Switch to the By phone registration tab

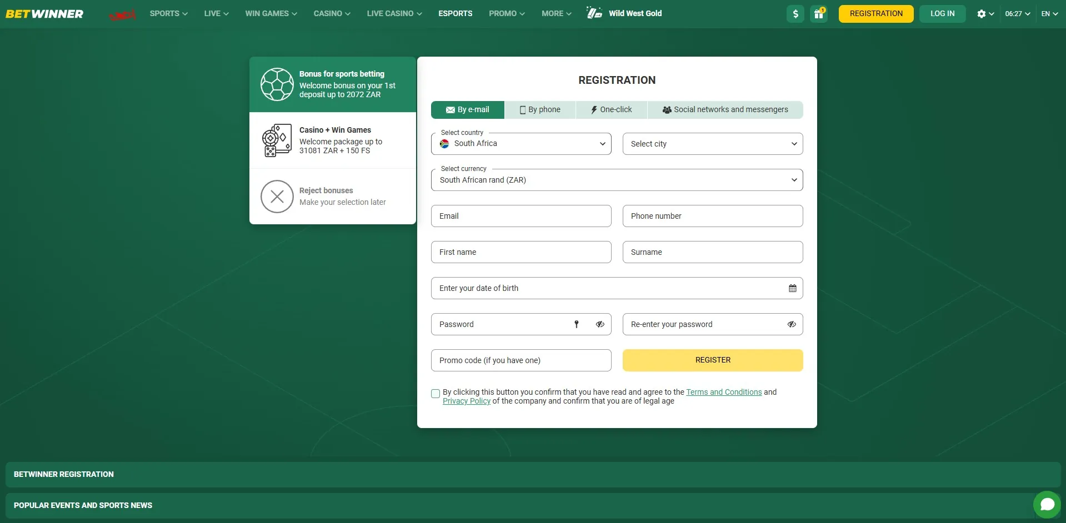click(539, 109)
